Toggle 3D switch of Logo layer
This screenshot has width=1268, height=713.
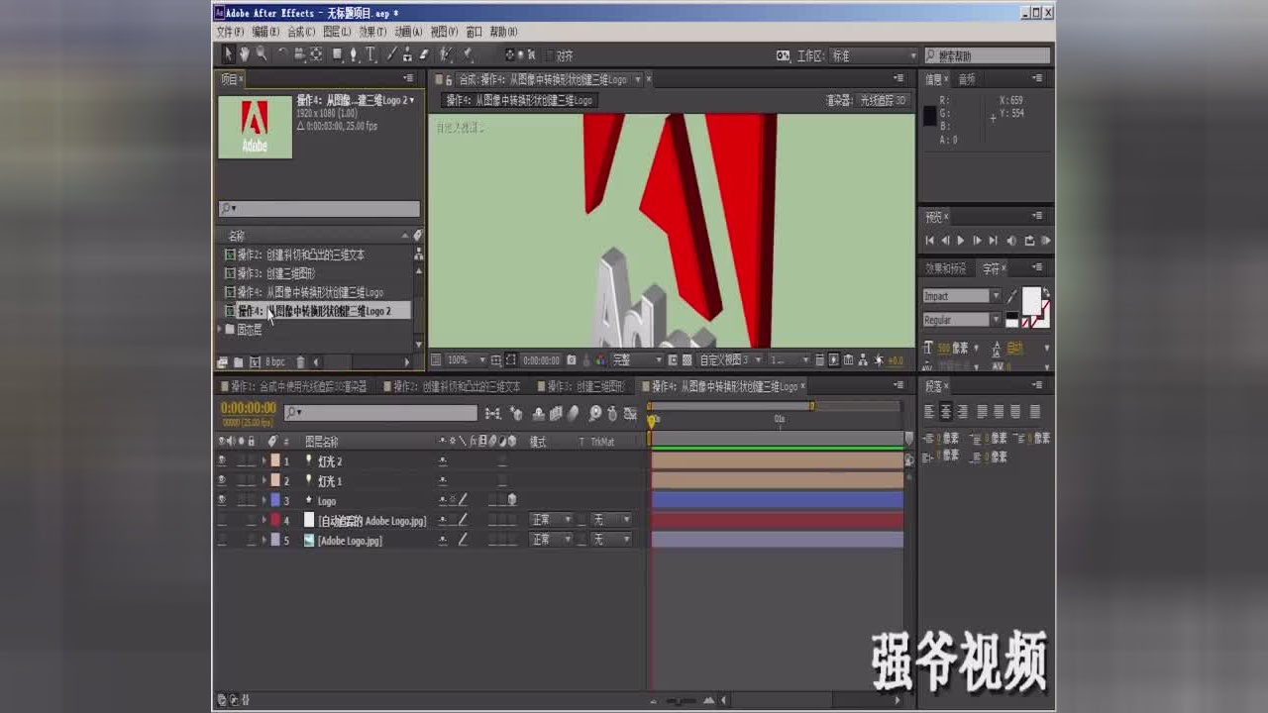tap(512, 500)
